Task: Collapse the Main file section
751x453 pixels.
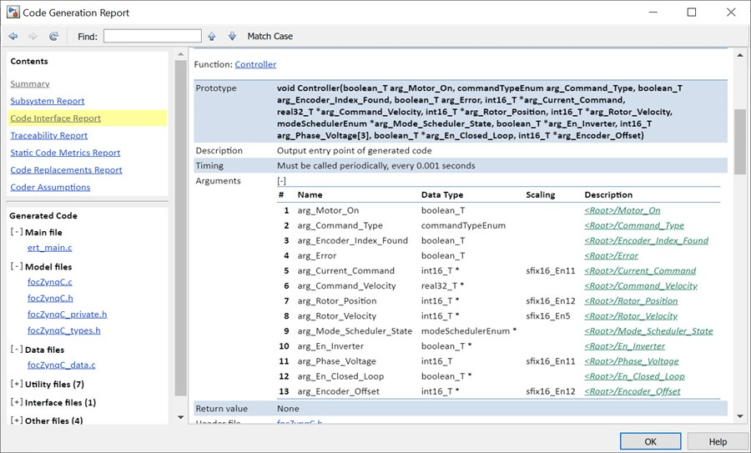Action: click(17, 233)
